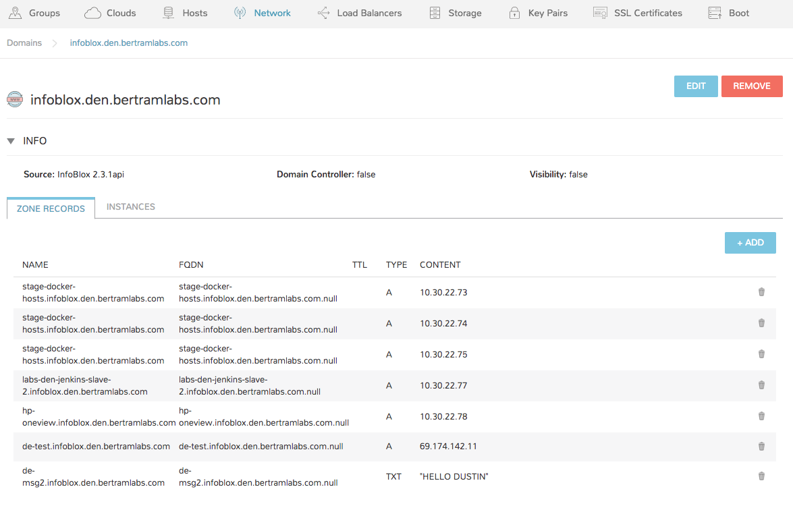Delete the 10.30.22.73 record via trash icon

[761, 292]
